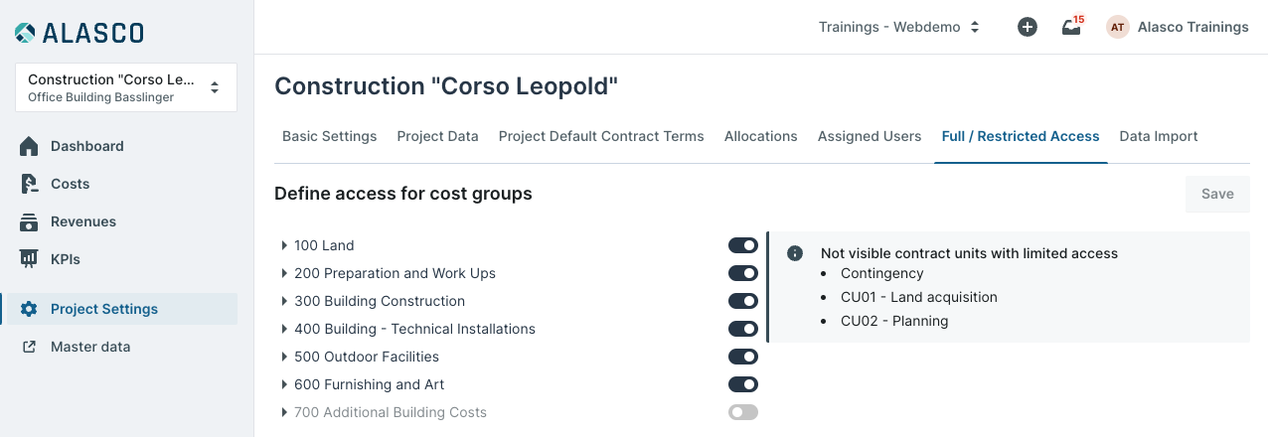The image size is (1268, 437).
Task: Click the Project Settings gear icon
Action: tap(29, 309)
